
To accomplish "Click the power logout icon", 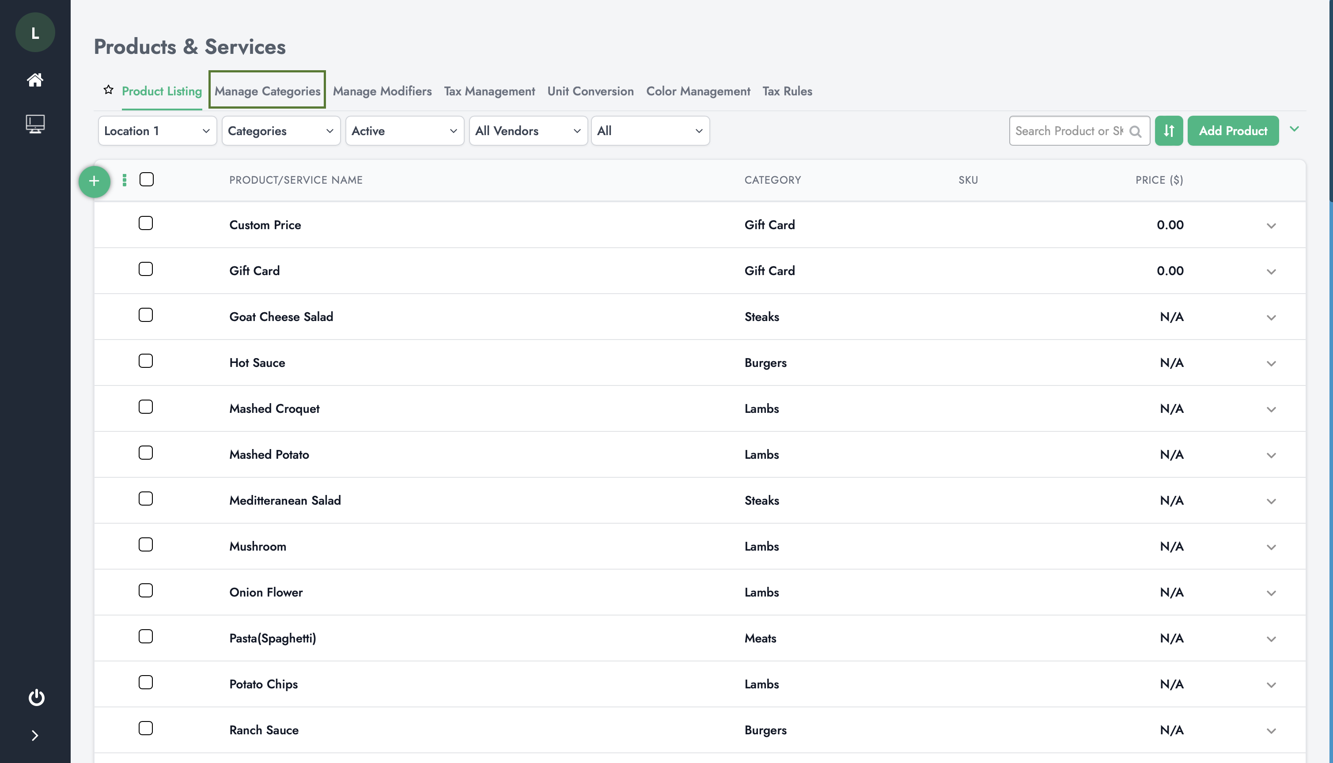I will 36,697.
